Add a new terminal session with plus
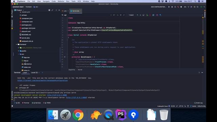217x122 pixels. point(42,73)
